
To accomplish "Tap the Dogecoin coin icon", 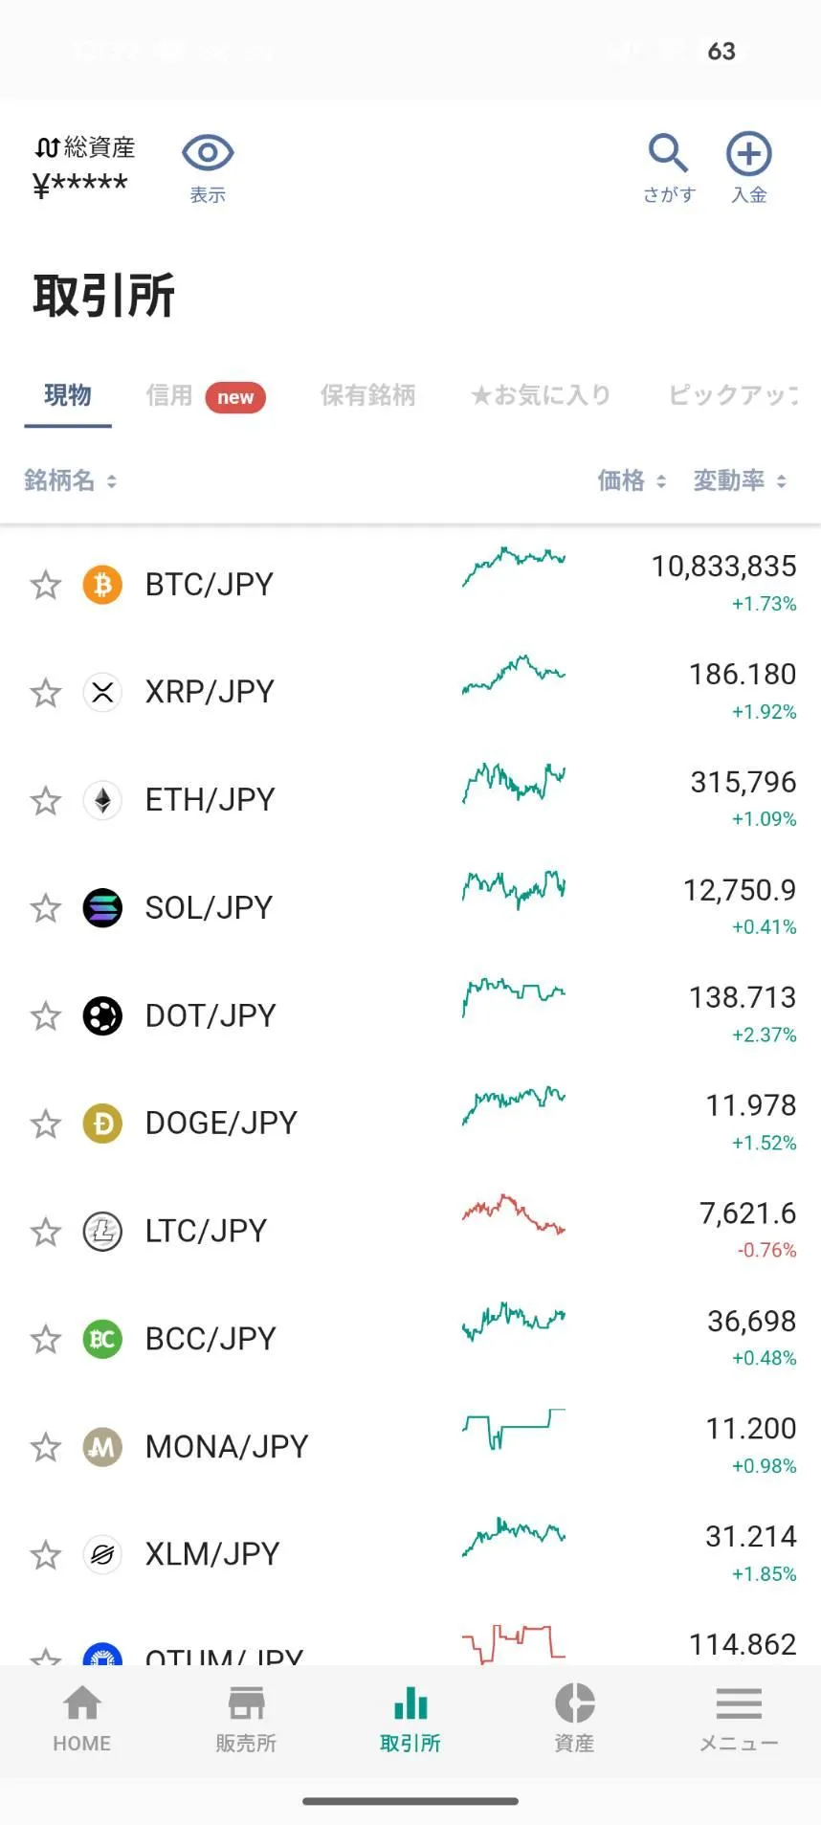I will (x=102, y=1123).
